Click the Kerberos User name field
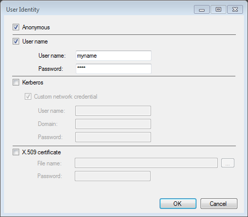 coord(113,111)
